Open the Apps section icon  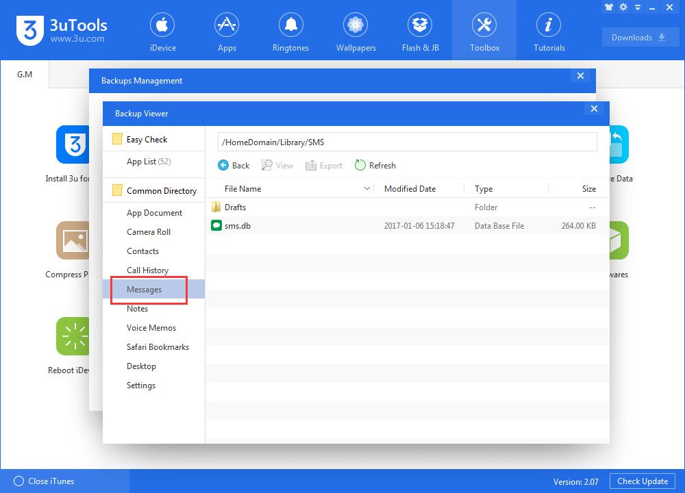[x=227, y=25]
